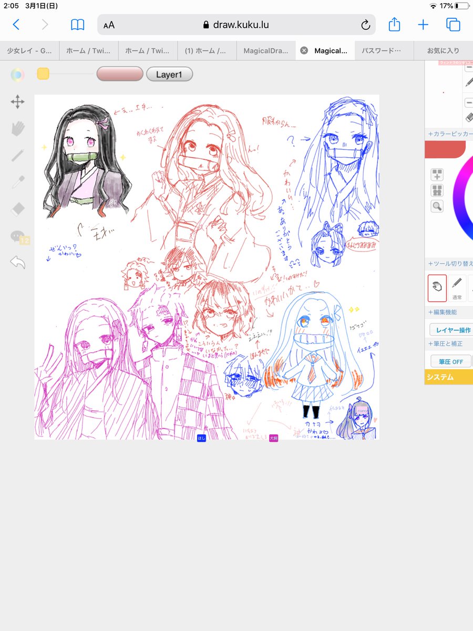Switch to 少女レイ tab
Image resolution: width=473 pixels, height=631 pixels.
click(29, 51)
